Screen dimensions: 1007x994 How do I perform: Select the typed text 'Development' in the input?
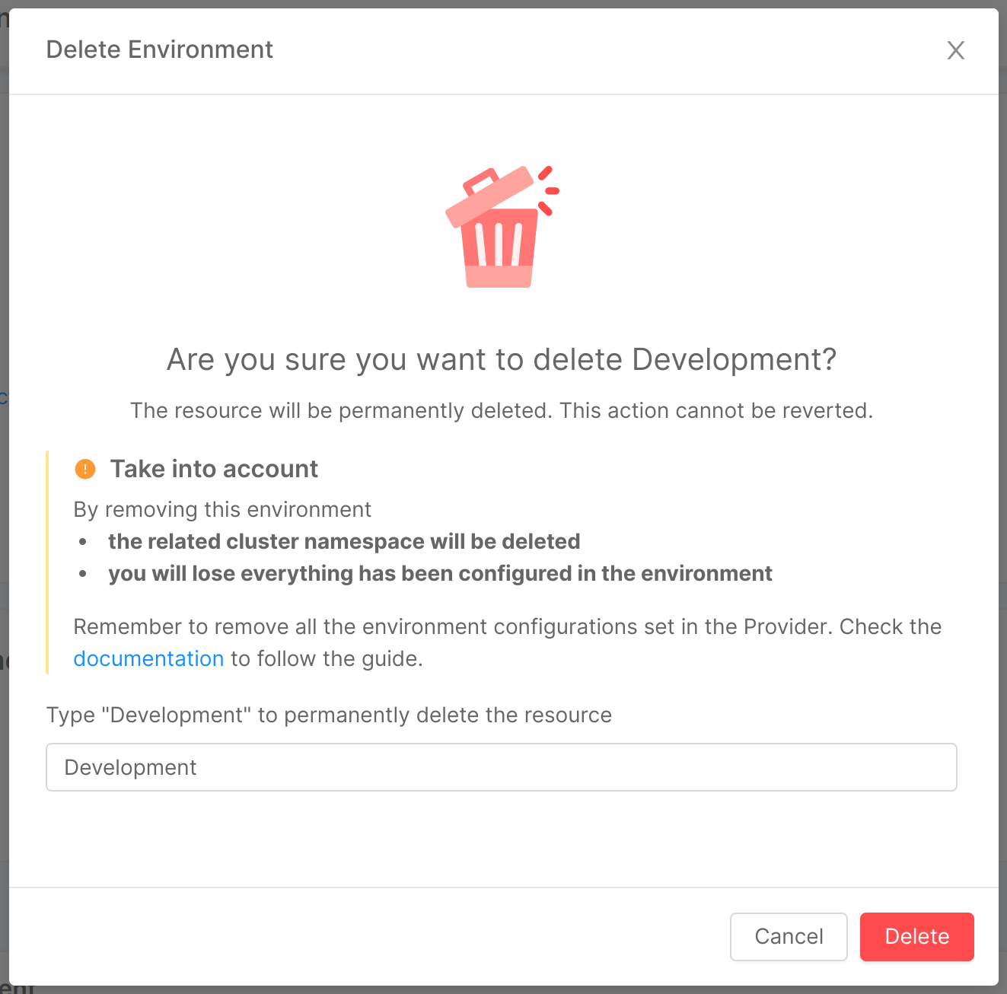pos(129,767)
